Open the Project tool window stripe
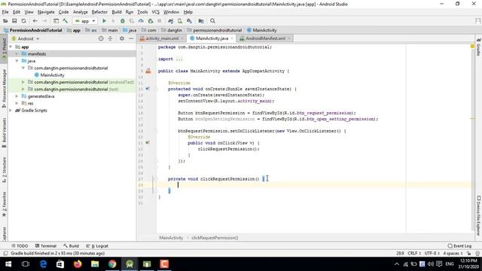The image size is (482, 271). [x=4, y=49]
